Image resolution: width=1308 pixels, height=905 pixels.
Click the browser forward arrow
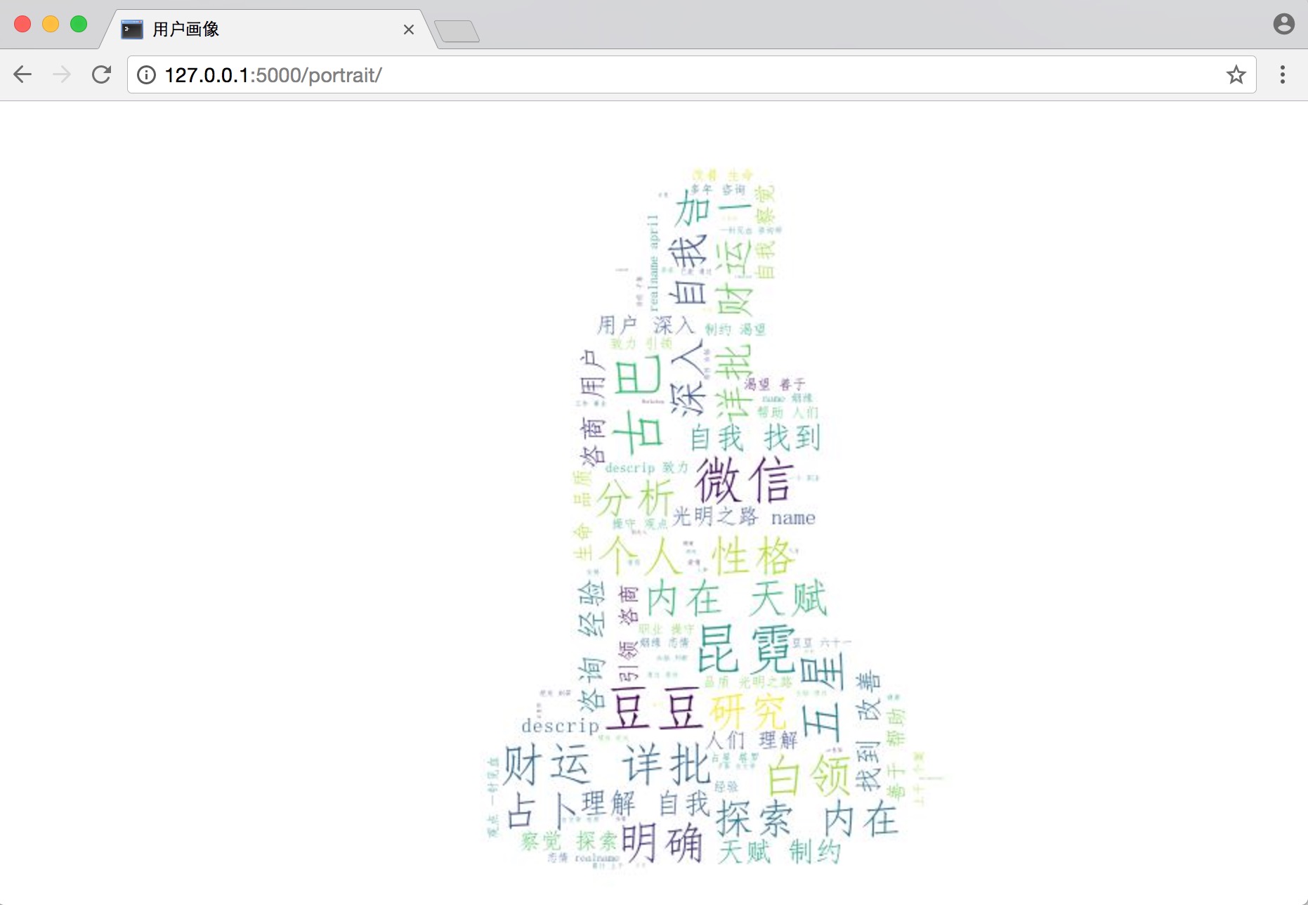62,74
